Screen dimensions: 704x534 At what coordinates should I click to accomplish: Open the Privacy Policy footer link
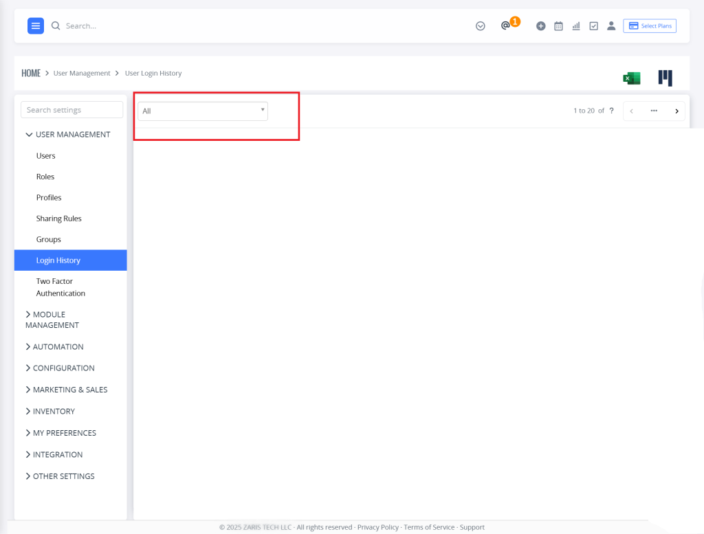tap(378, 527)
